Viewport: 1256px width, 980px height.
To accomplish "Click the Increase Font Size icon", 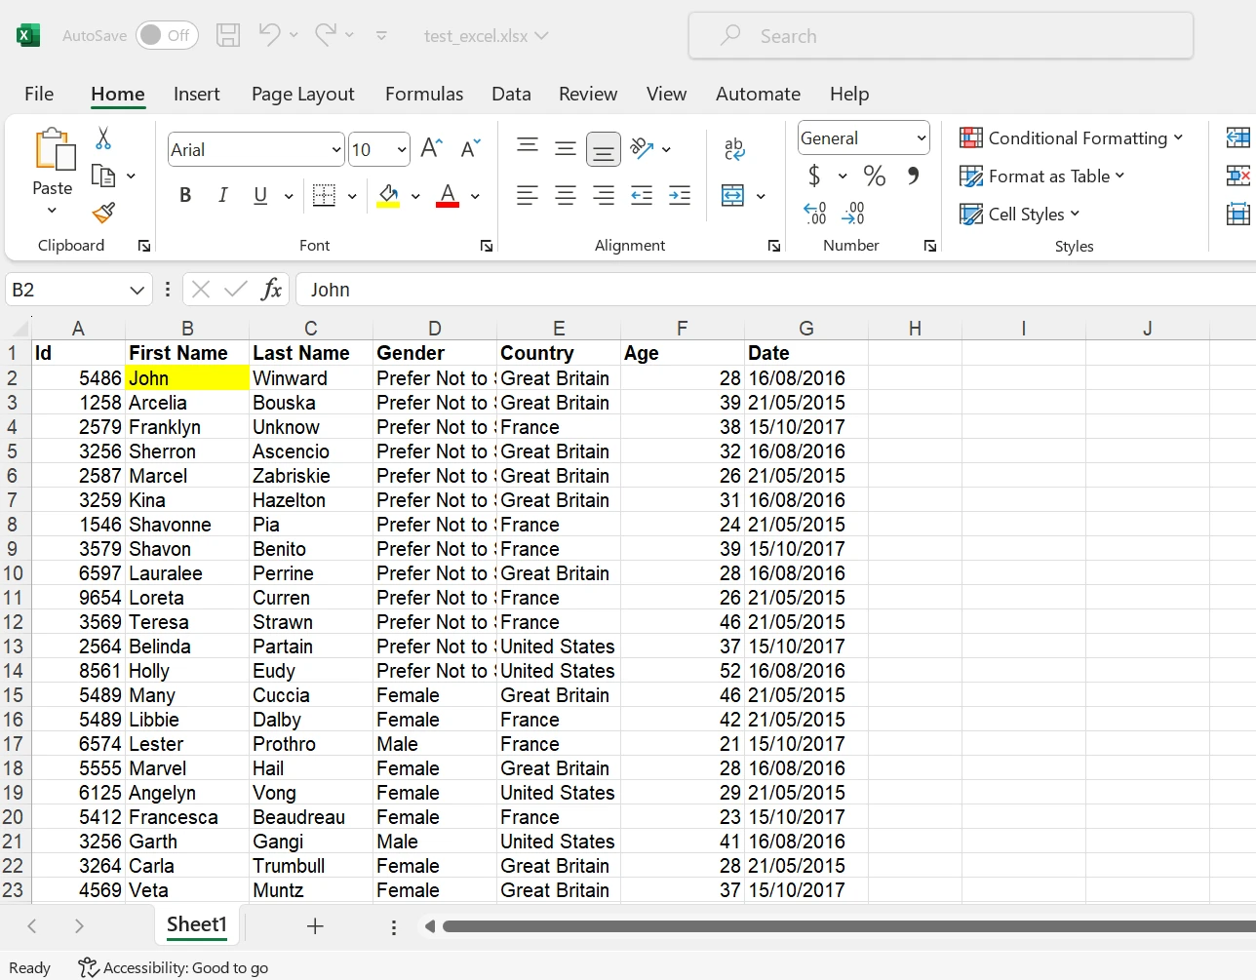I will [x=431, y=149].
